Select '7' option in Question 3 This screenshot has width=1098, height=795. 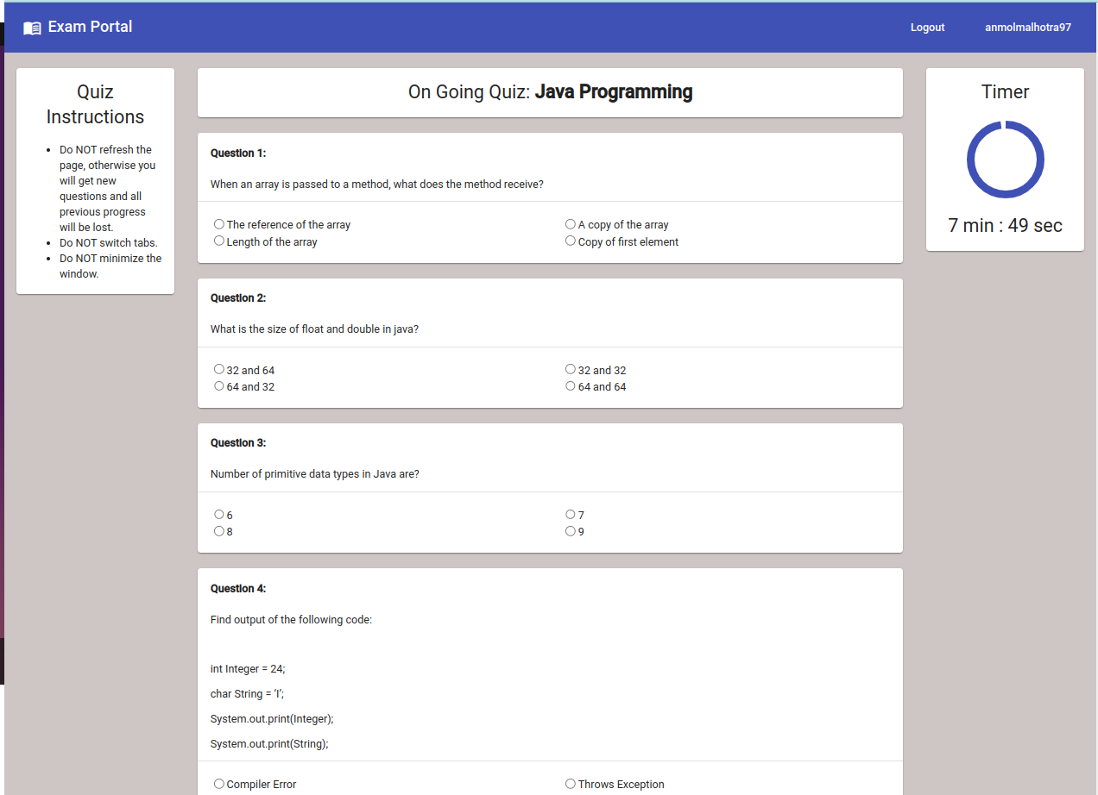tap(570, 513)
